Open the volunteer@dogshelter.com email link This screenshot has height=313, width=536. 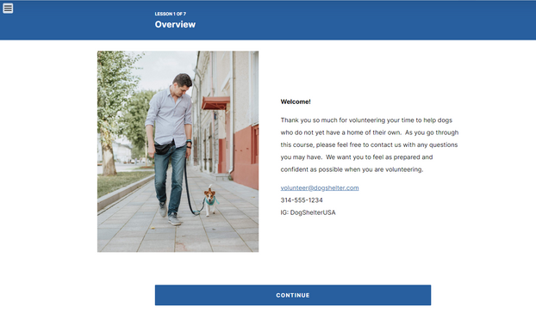[320, 187]
